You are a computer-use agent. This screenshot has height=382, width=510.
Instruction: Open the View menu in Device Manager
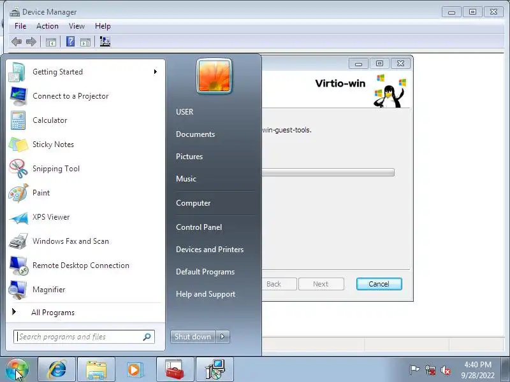[76, 26]
